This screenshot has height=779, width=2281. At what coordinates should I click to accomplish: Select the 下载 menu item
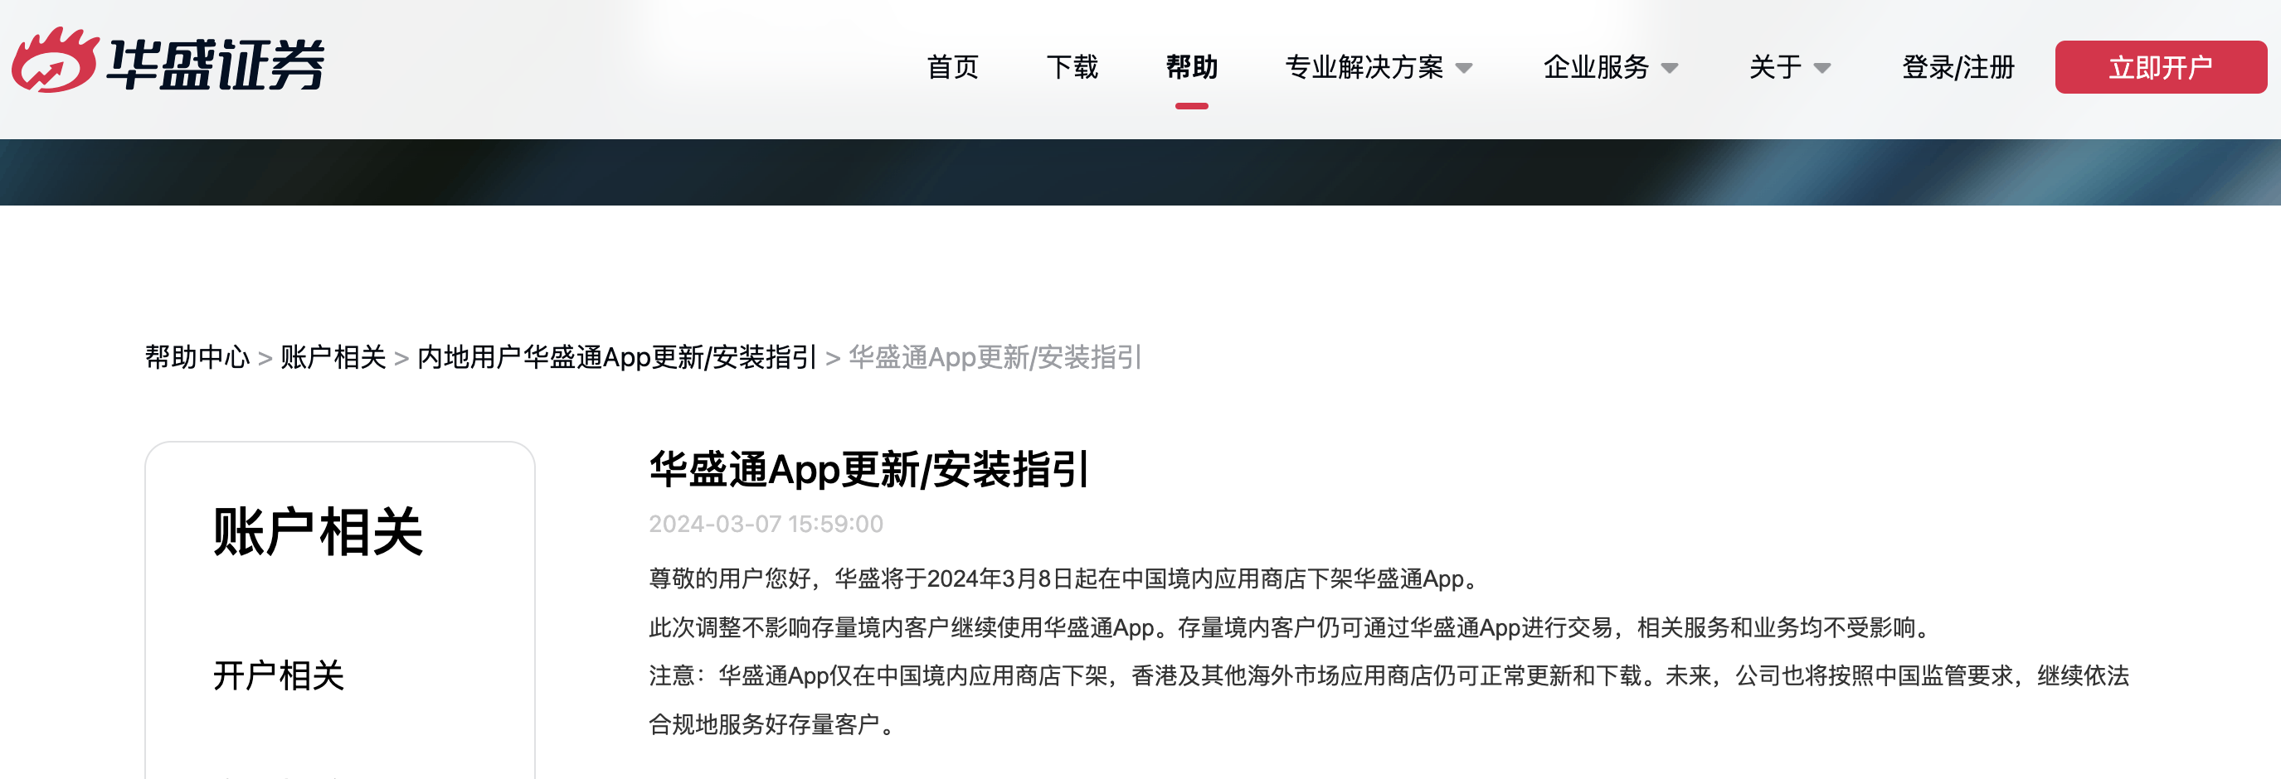1073,66
